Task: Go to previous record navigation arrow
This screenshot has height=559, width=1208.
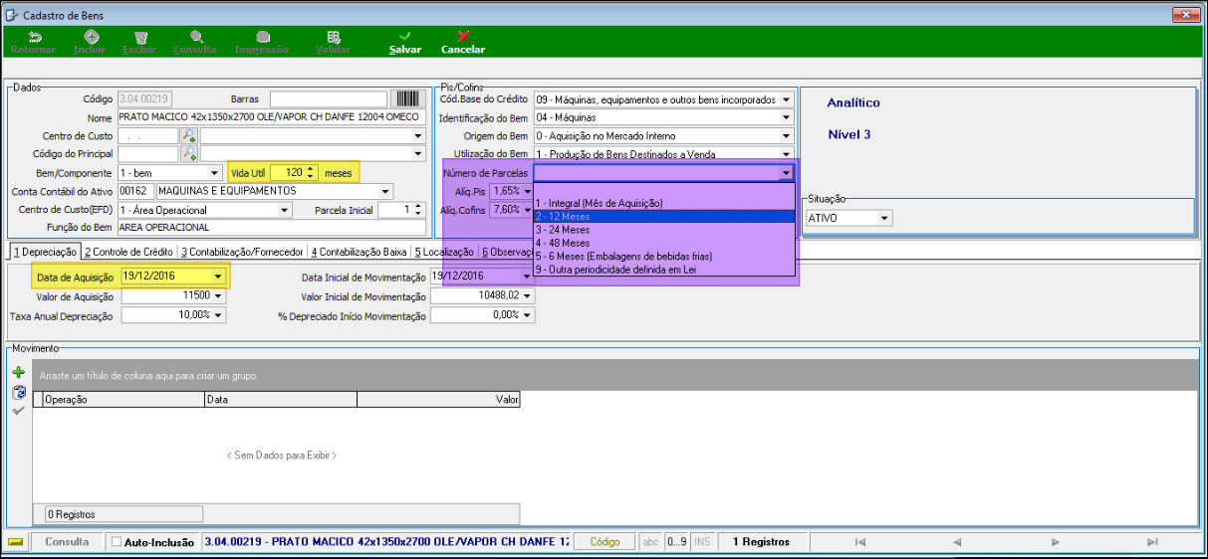Action: click(957, 542)
